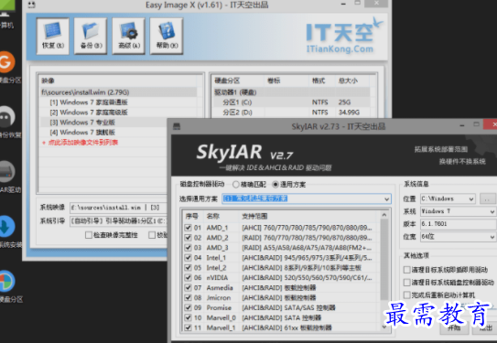Click the 硬盘分区 column header
Image resolution: width=497 pixels, height=343 pixels.
[x=238, y=80]
